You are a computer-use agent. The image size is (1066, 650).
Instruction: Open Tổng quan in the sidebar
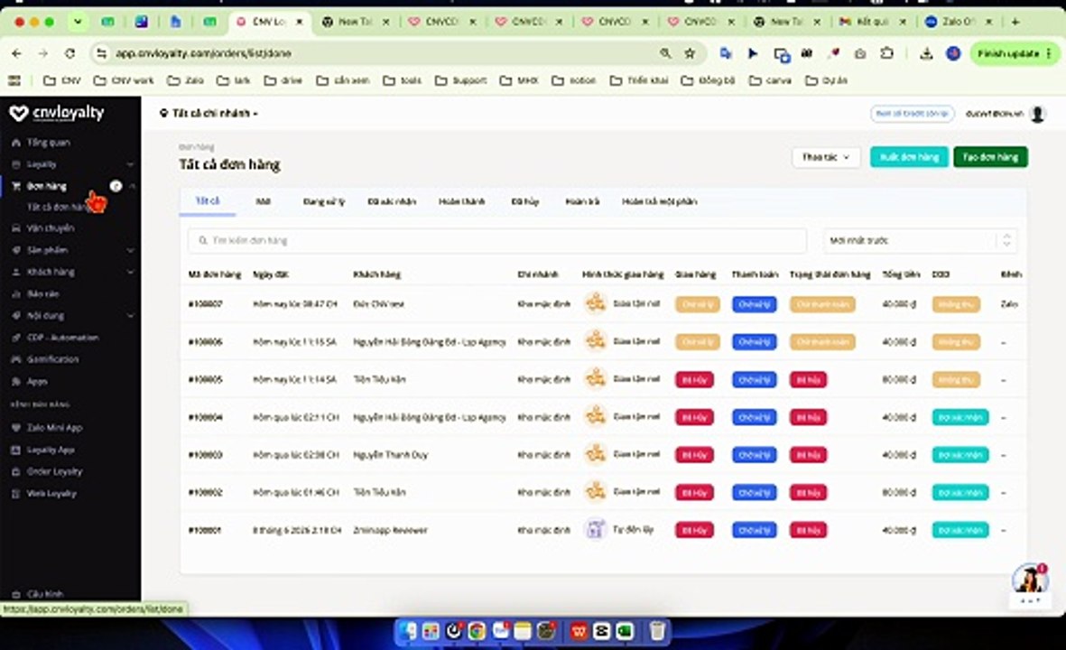(48, 143)
